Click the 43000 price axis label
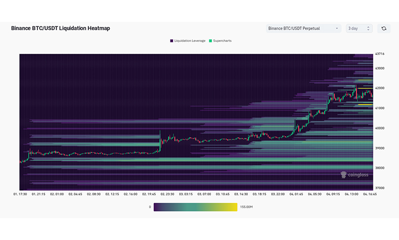Viewport: 399px width, 240px height. coord(380,68)
